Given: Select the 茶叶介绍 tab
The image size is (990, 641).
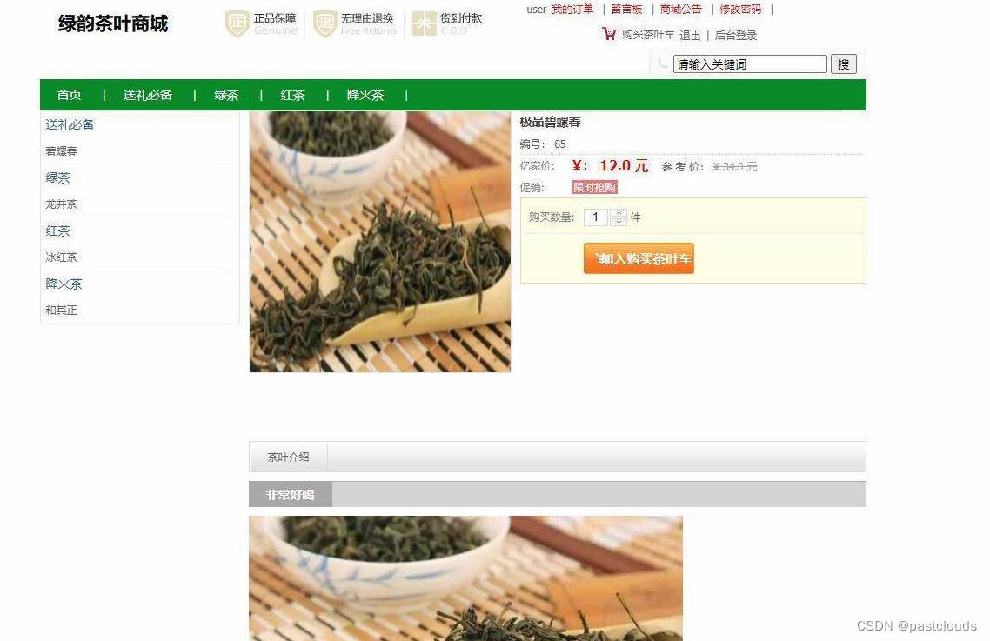Looking at the screenshot, I should 288,457.
